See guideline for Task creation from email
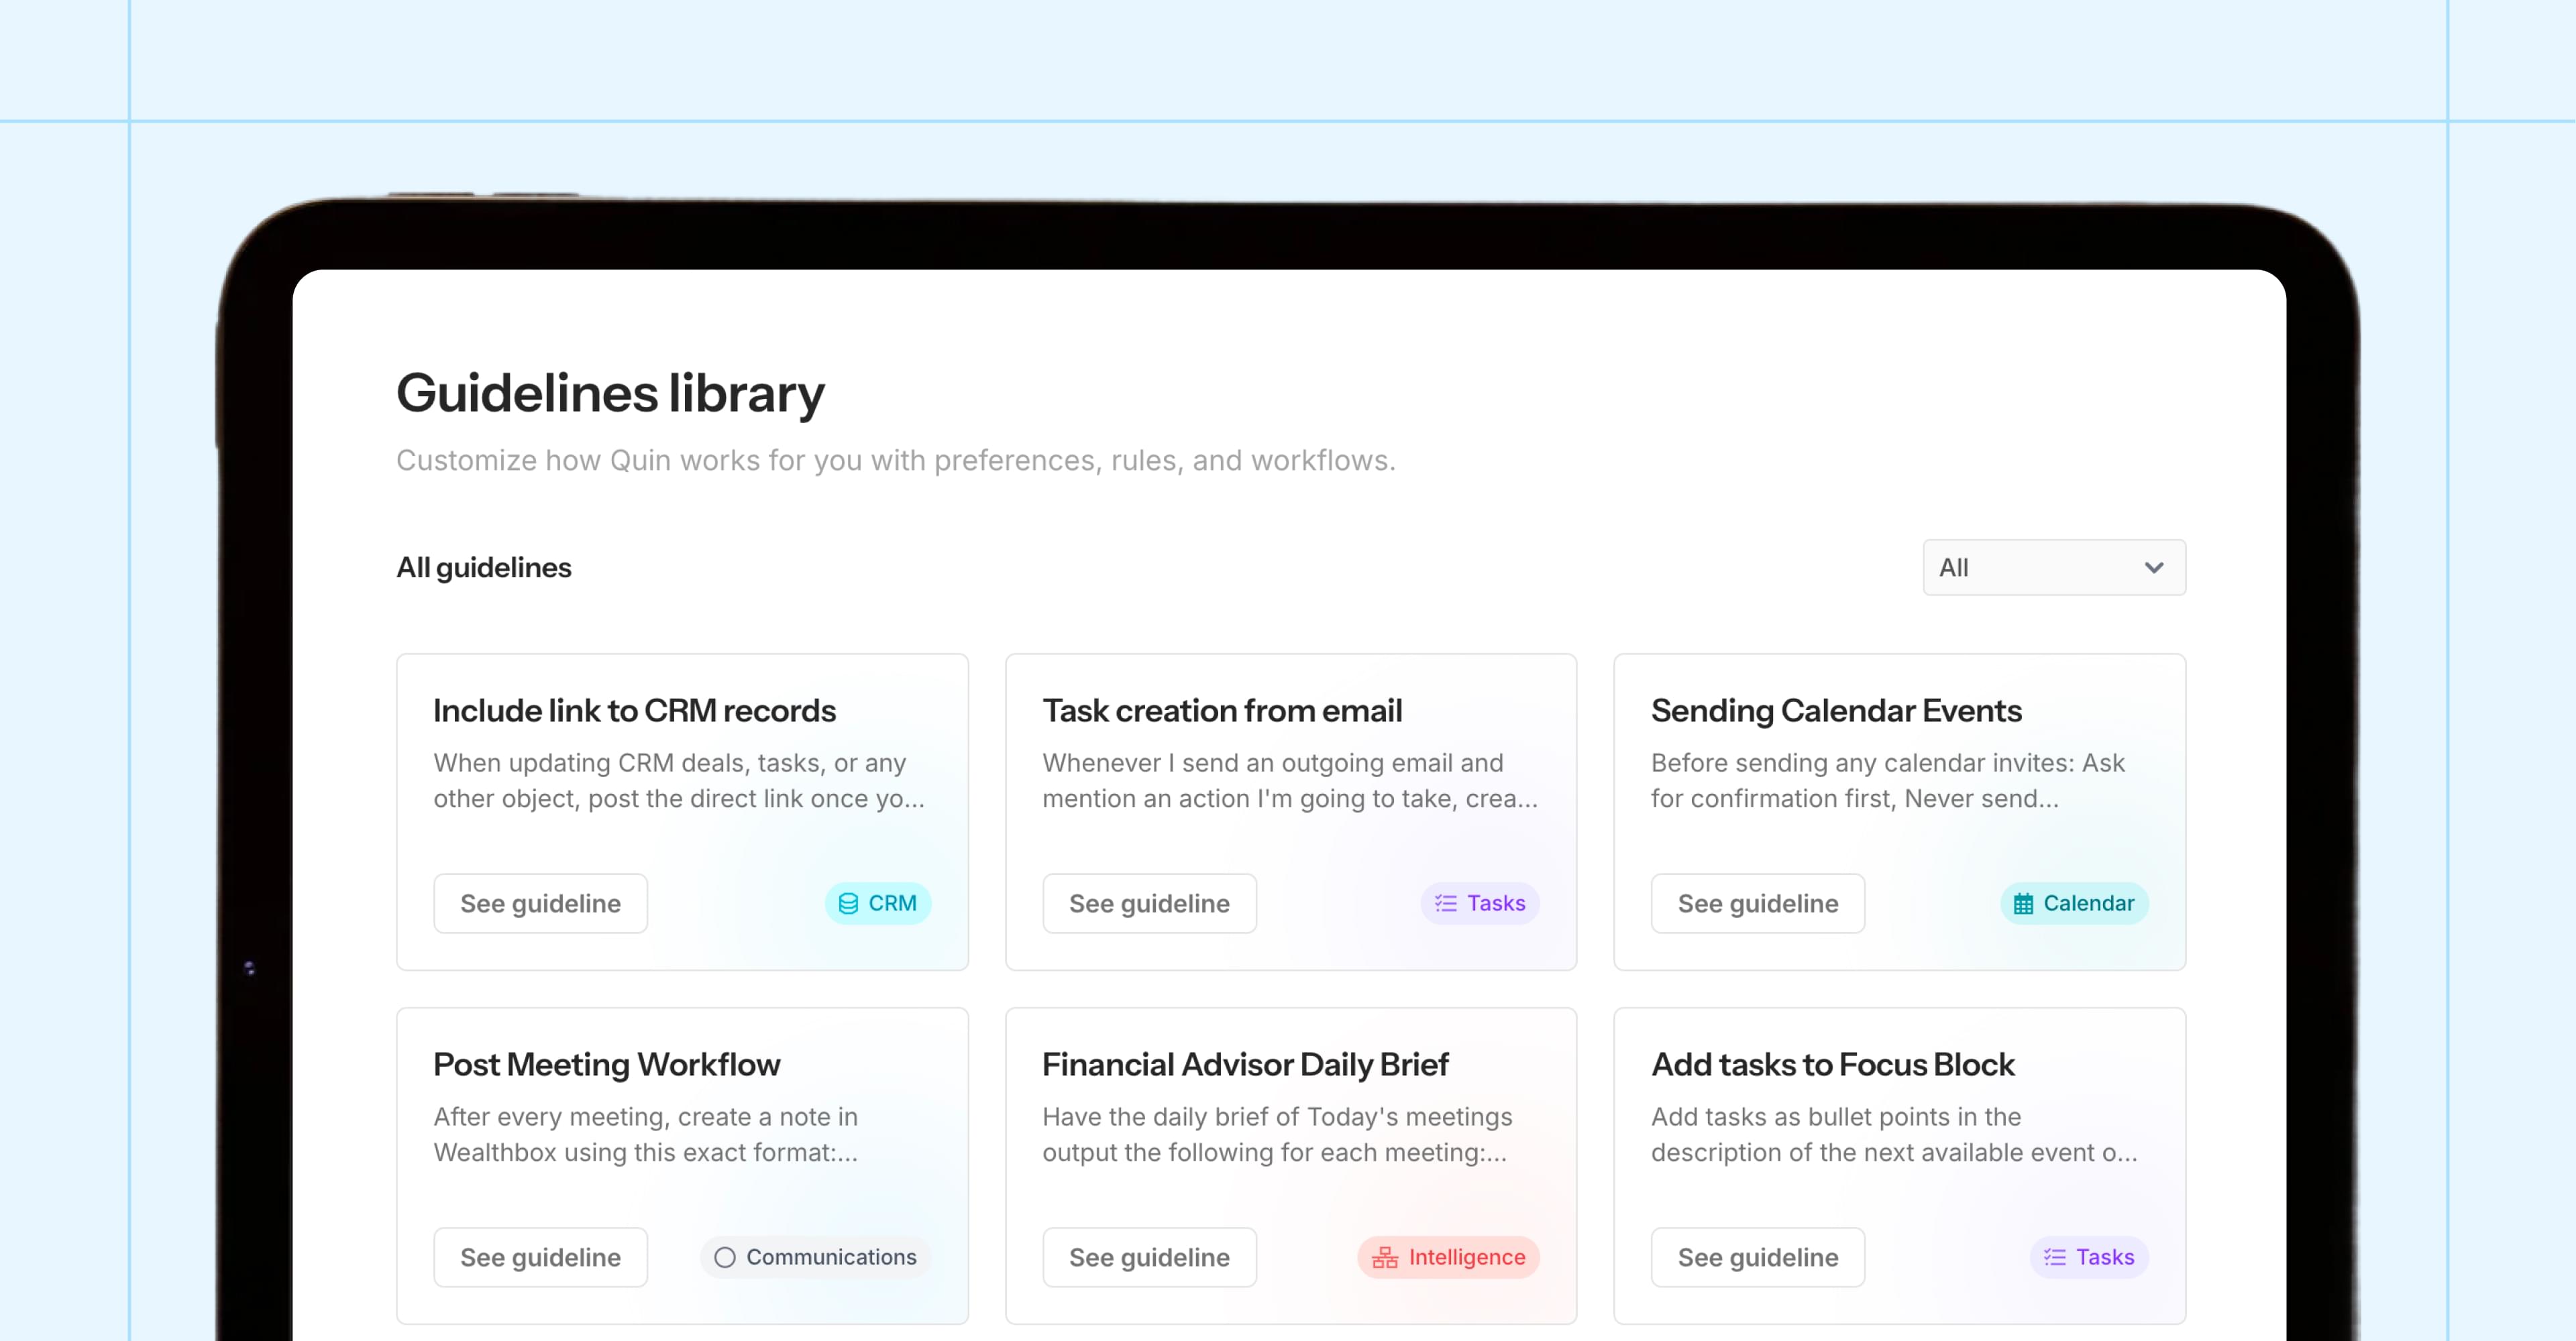The image size is (2576, 1341). pos(1149,903)
